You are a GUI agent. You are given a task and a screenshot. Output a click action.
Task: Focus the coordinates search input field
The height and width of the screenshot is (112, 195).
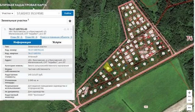[38, 13]
